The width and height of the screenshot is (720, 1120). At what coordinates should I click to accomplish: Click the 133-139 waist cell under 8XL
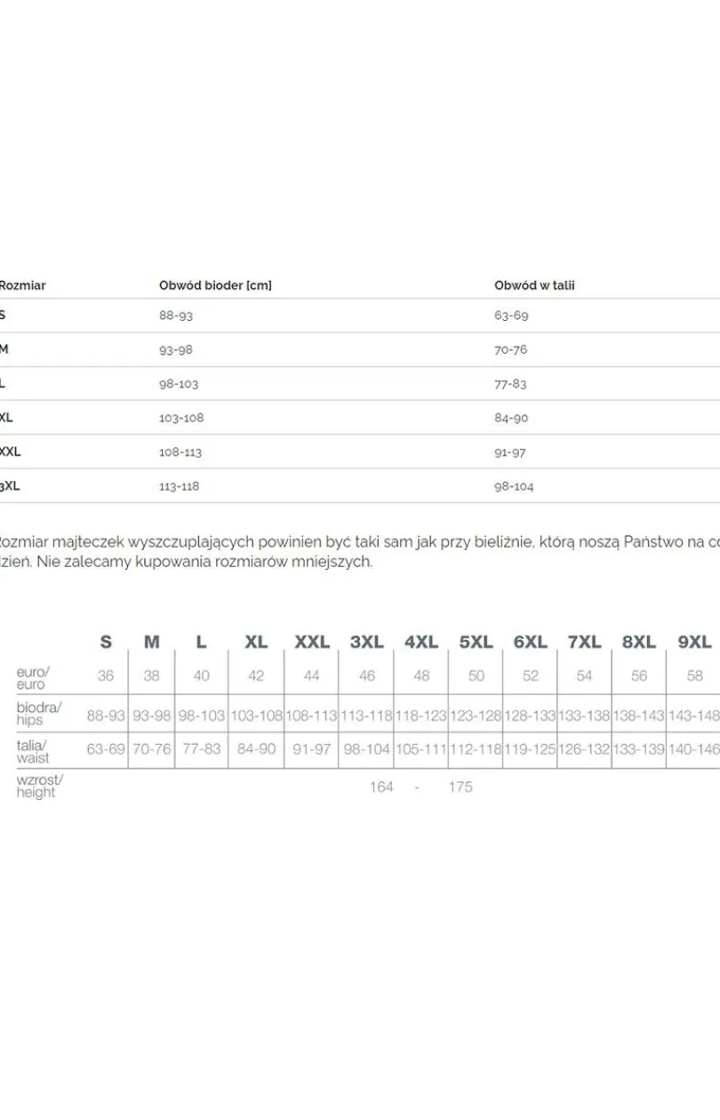coord(639,749)
